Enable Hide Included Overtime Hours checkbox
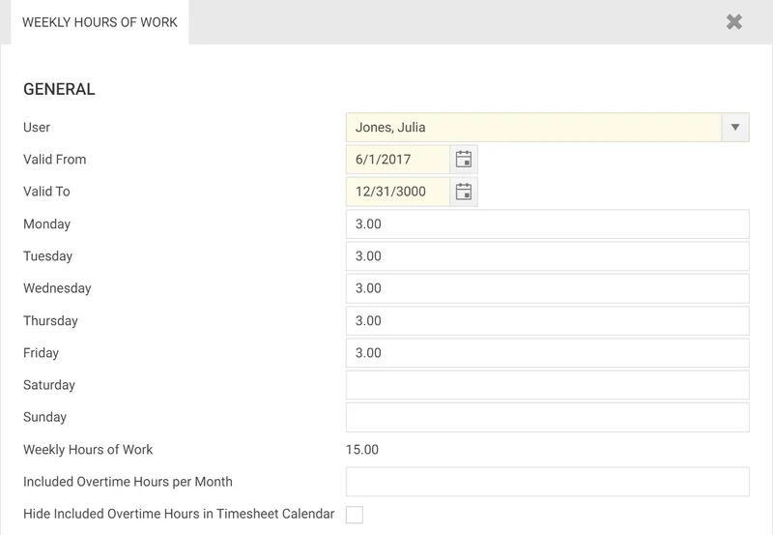The width and height of the screenshot is (773, 535). [355, 514]
